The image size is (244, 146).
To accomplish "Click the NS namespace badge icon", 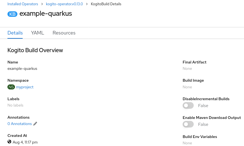I will (11, 87).
